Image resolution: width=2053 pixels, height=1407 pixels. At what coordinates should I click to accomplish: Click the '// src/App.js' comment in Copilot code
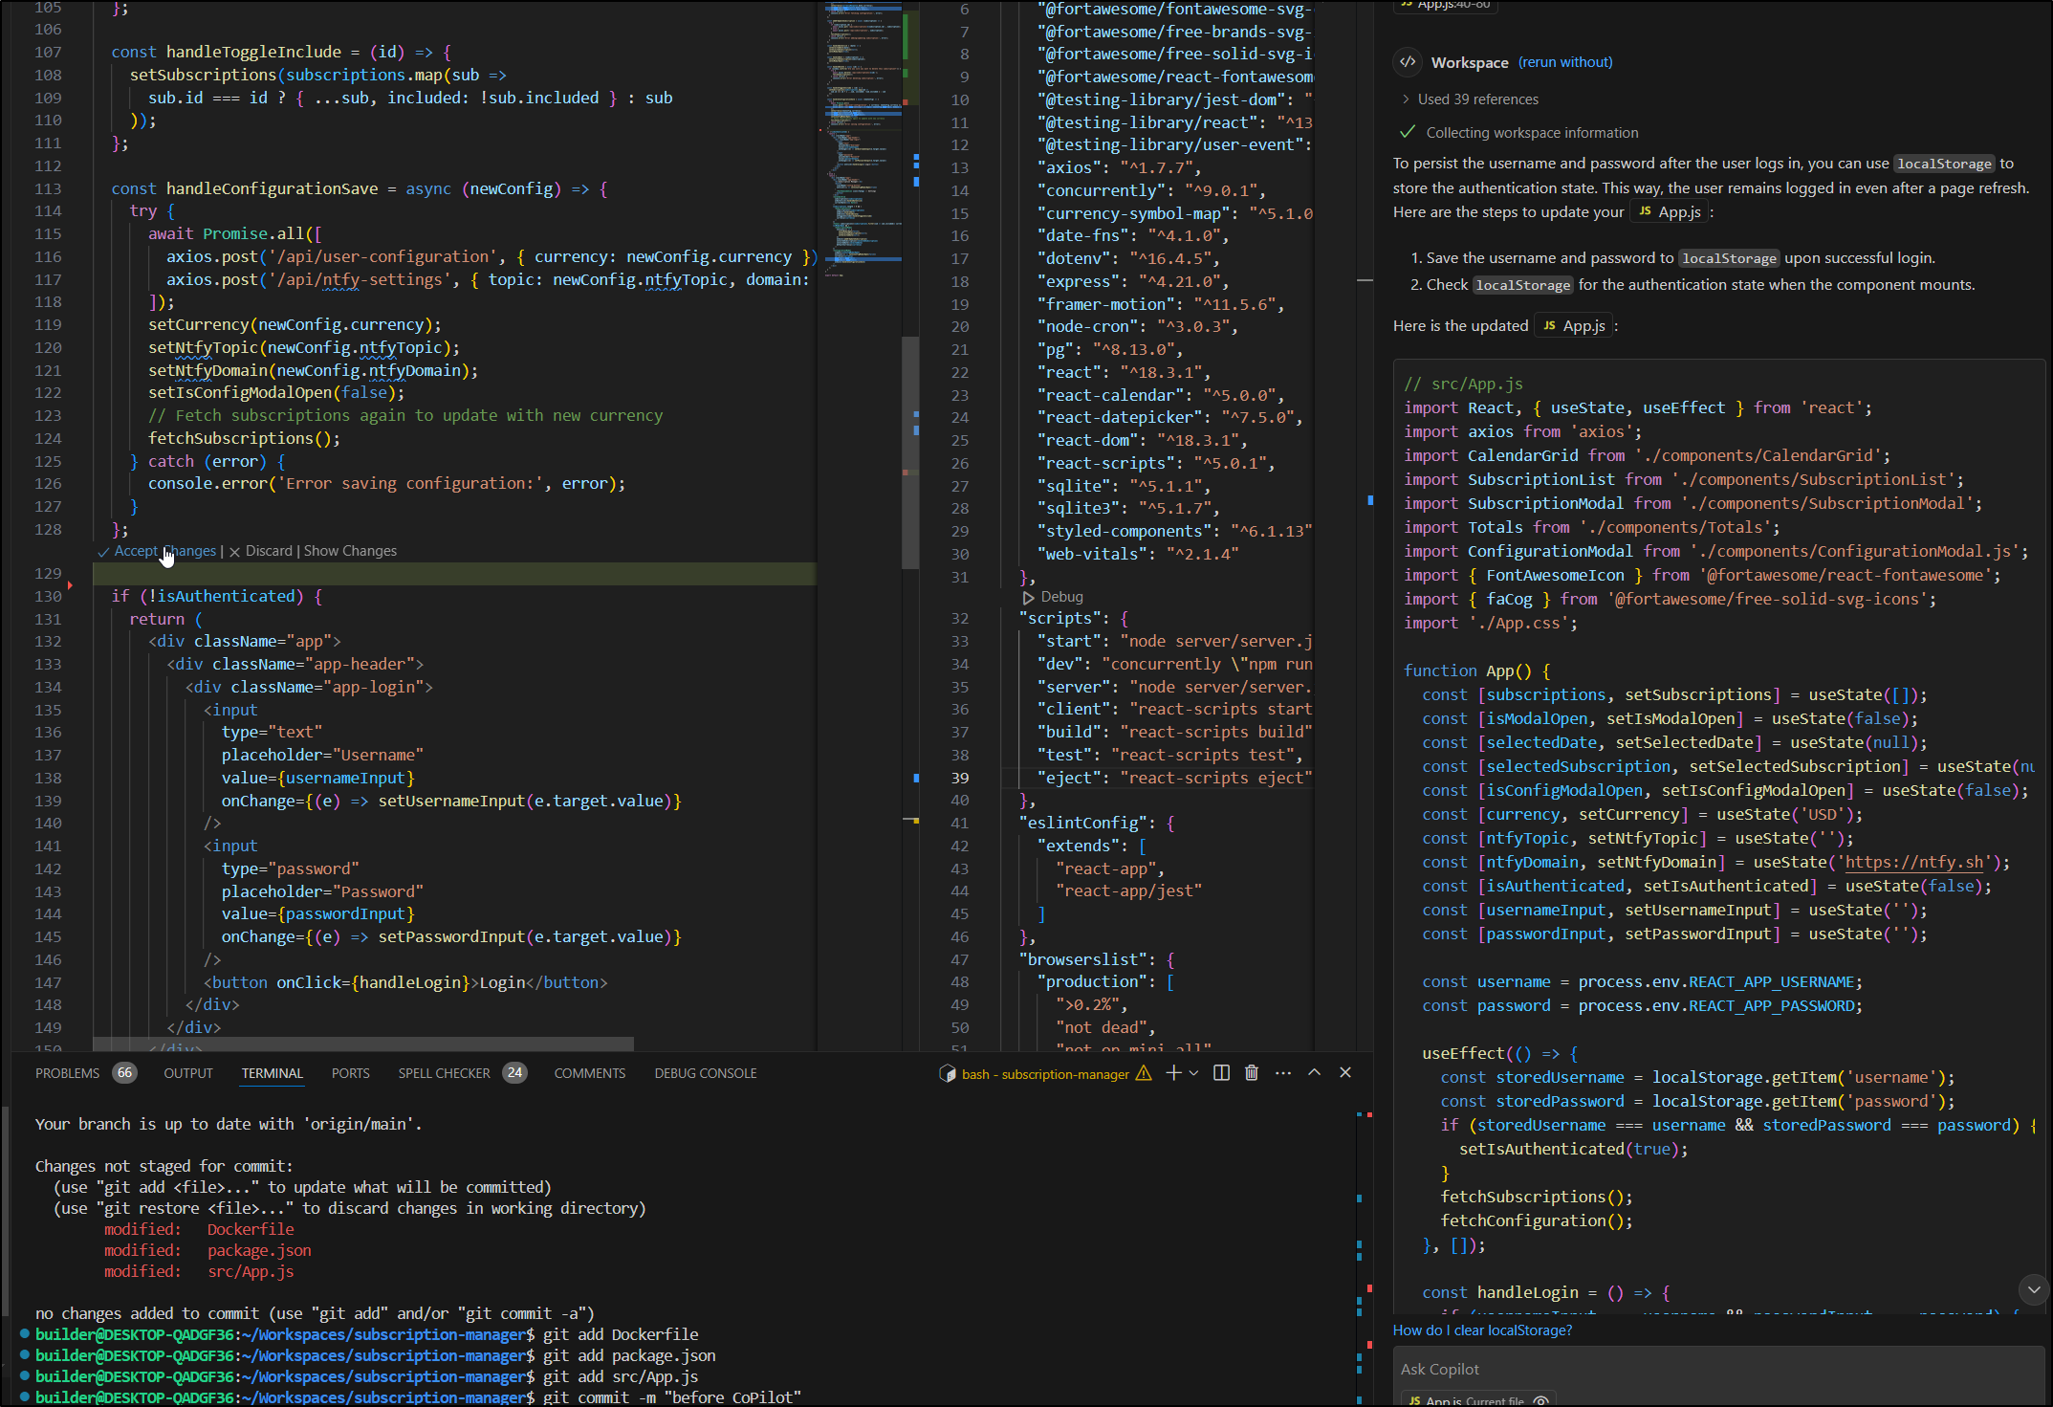coord(1463,384)
